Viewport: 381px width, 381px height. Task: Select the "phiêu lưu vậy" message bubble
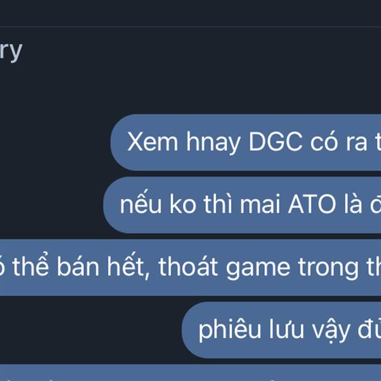pyautogui.click(x=281, y=330)
